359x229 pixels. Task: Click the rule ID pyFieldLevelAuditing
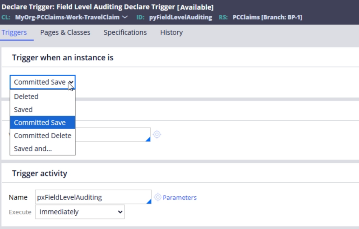point(181,17)
